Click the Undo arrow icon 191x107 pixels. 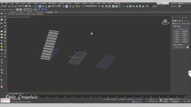coord(2,6)
